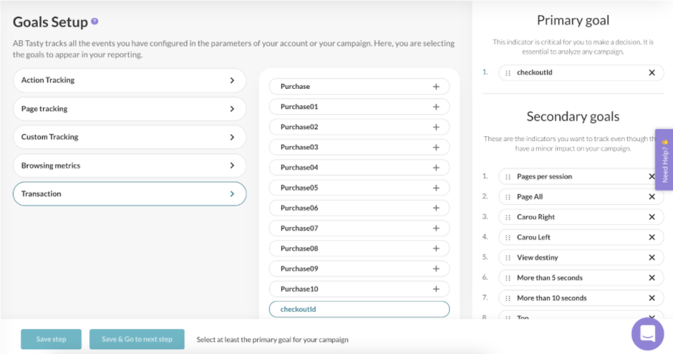
Task: Add Purchase02 using its plus icon
Action: [436, 127]
